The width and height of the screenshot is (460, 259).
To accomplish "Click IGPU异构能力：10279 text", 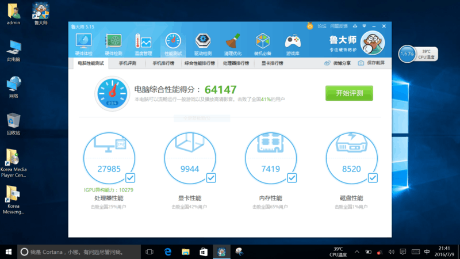I will 109,190.
